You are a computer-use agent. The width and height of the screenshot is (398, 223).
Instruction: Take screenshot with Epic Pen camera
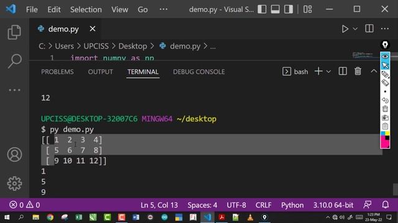click(385, 118)
